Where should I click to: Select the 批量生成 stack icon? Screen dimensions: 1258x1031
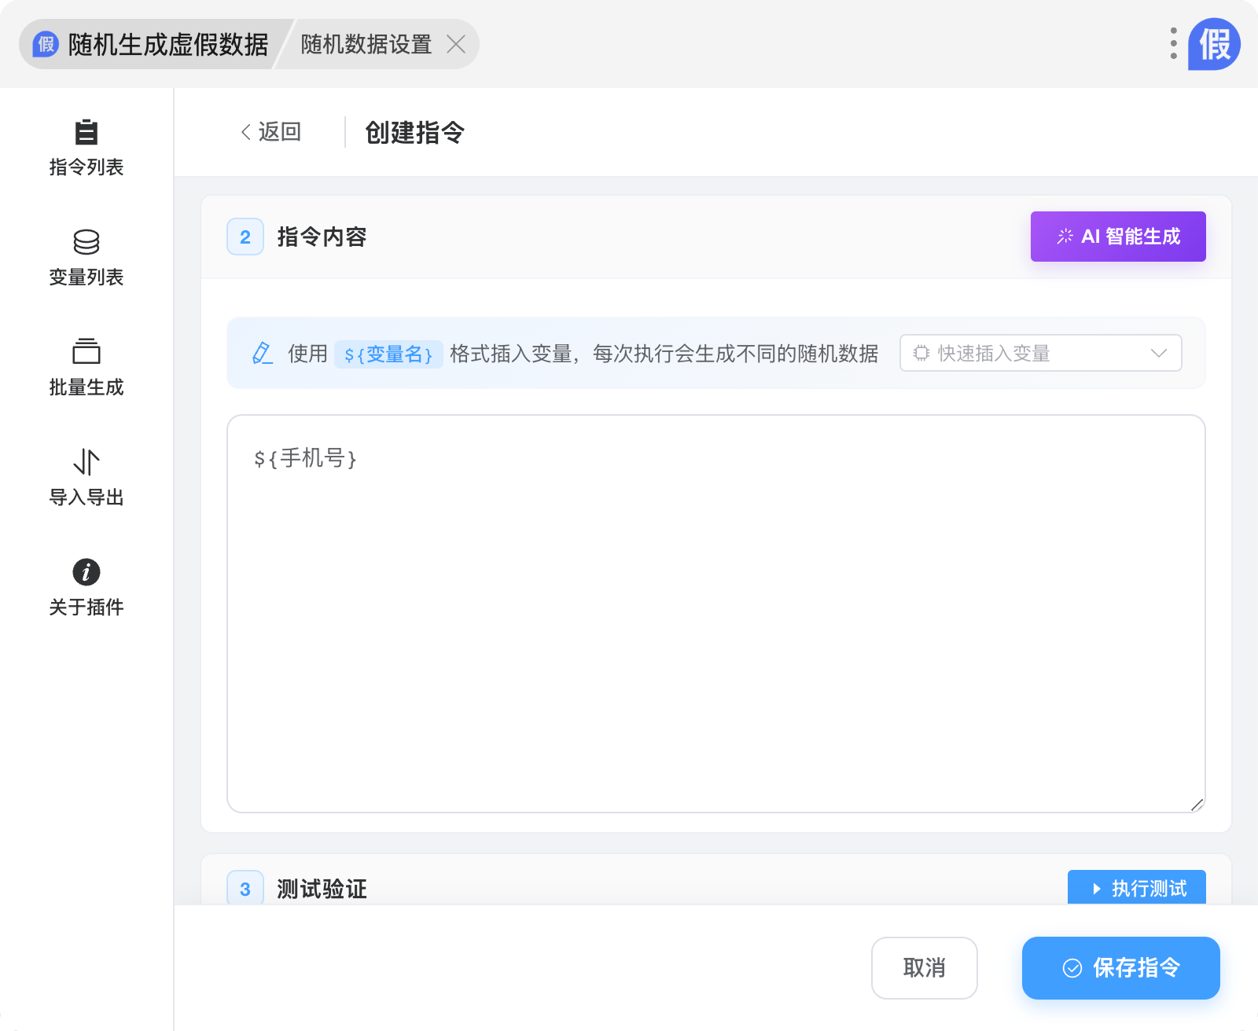tap(86, 352)
